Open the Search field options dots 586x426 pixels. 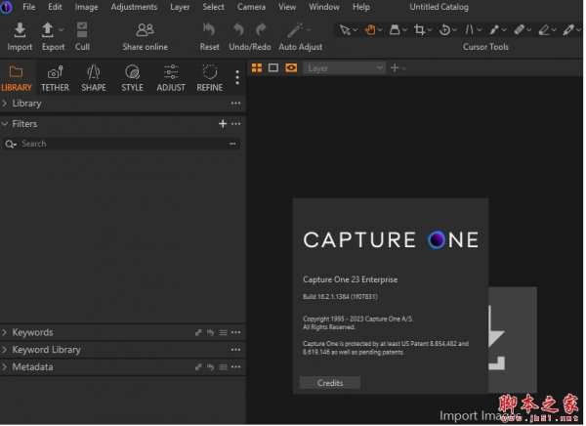232,144
